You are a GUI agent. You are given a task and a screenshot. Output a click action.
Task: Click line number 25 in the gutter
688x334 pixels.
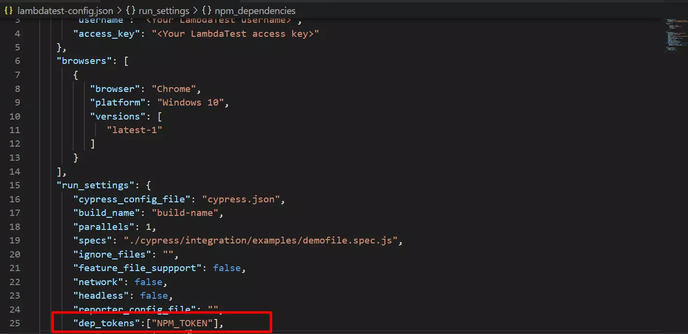tap(15, 323)
